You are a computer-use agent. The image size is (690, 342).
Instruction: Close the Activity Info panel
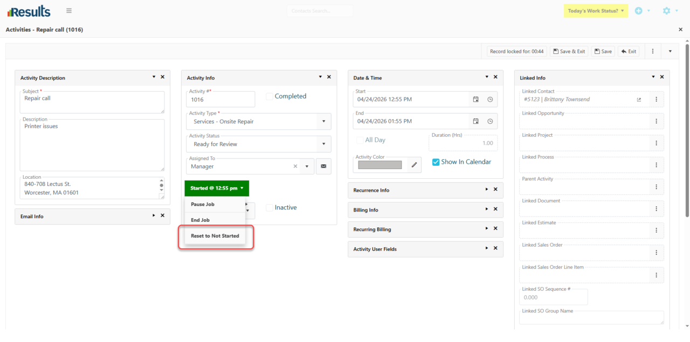pyautogui.click(x=329, y=77)
